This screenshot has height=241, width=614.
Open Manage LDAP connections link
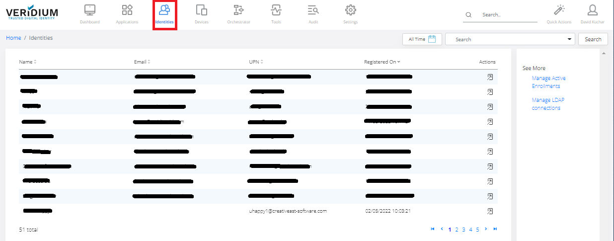pyautogui.click(x=547, y=104)
